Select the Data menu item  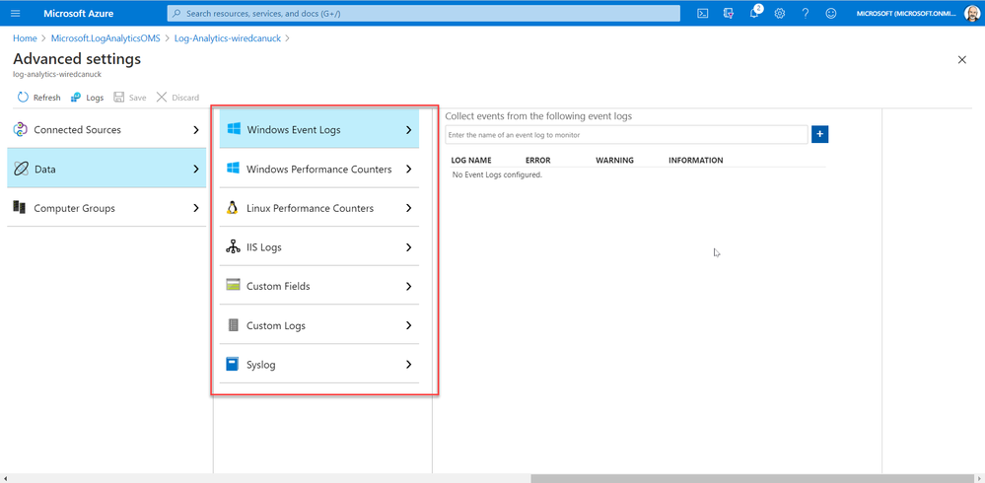tap(106, 169)
